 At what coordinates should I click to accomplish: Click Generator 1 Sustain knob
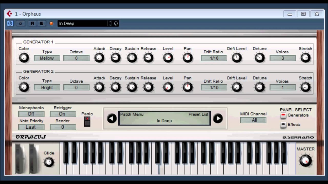pos(132,58)
